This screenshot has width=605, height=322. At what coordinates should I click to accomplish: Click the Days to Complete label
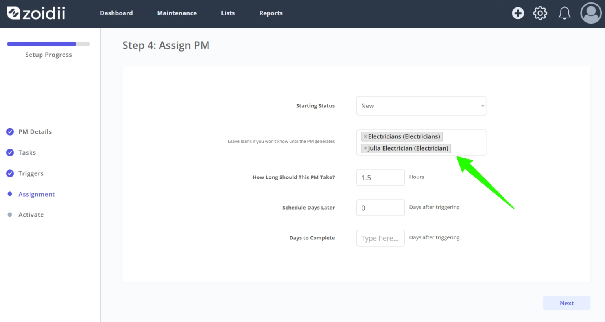click(x=312, y=238)
